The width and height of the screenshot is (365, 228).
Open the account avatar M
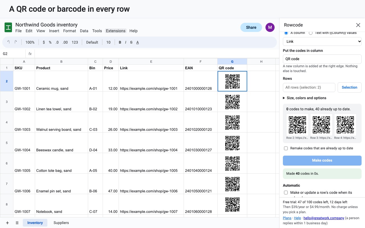(x=270, y=27)
